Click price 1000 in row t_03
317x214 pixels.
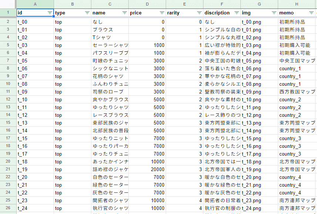coord(147,45)
